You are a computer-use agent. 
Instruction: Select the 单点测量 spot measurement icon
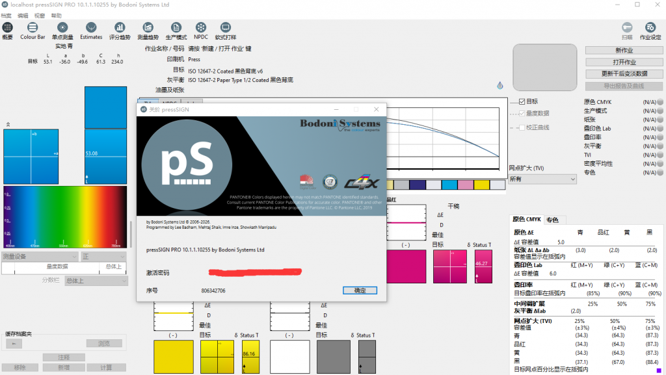(x=62, y=28)
